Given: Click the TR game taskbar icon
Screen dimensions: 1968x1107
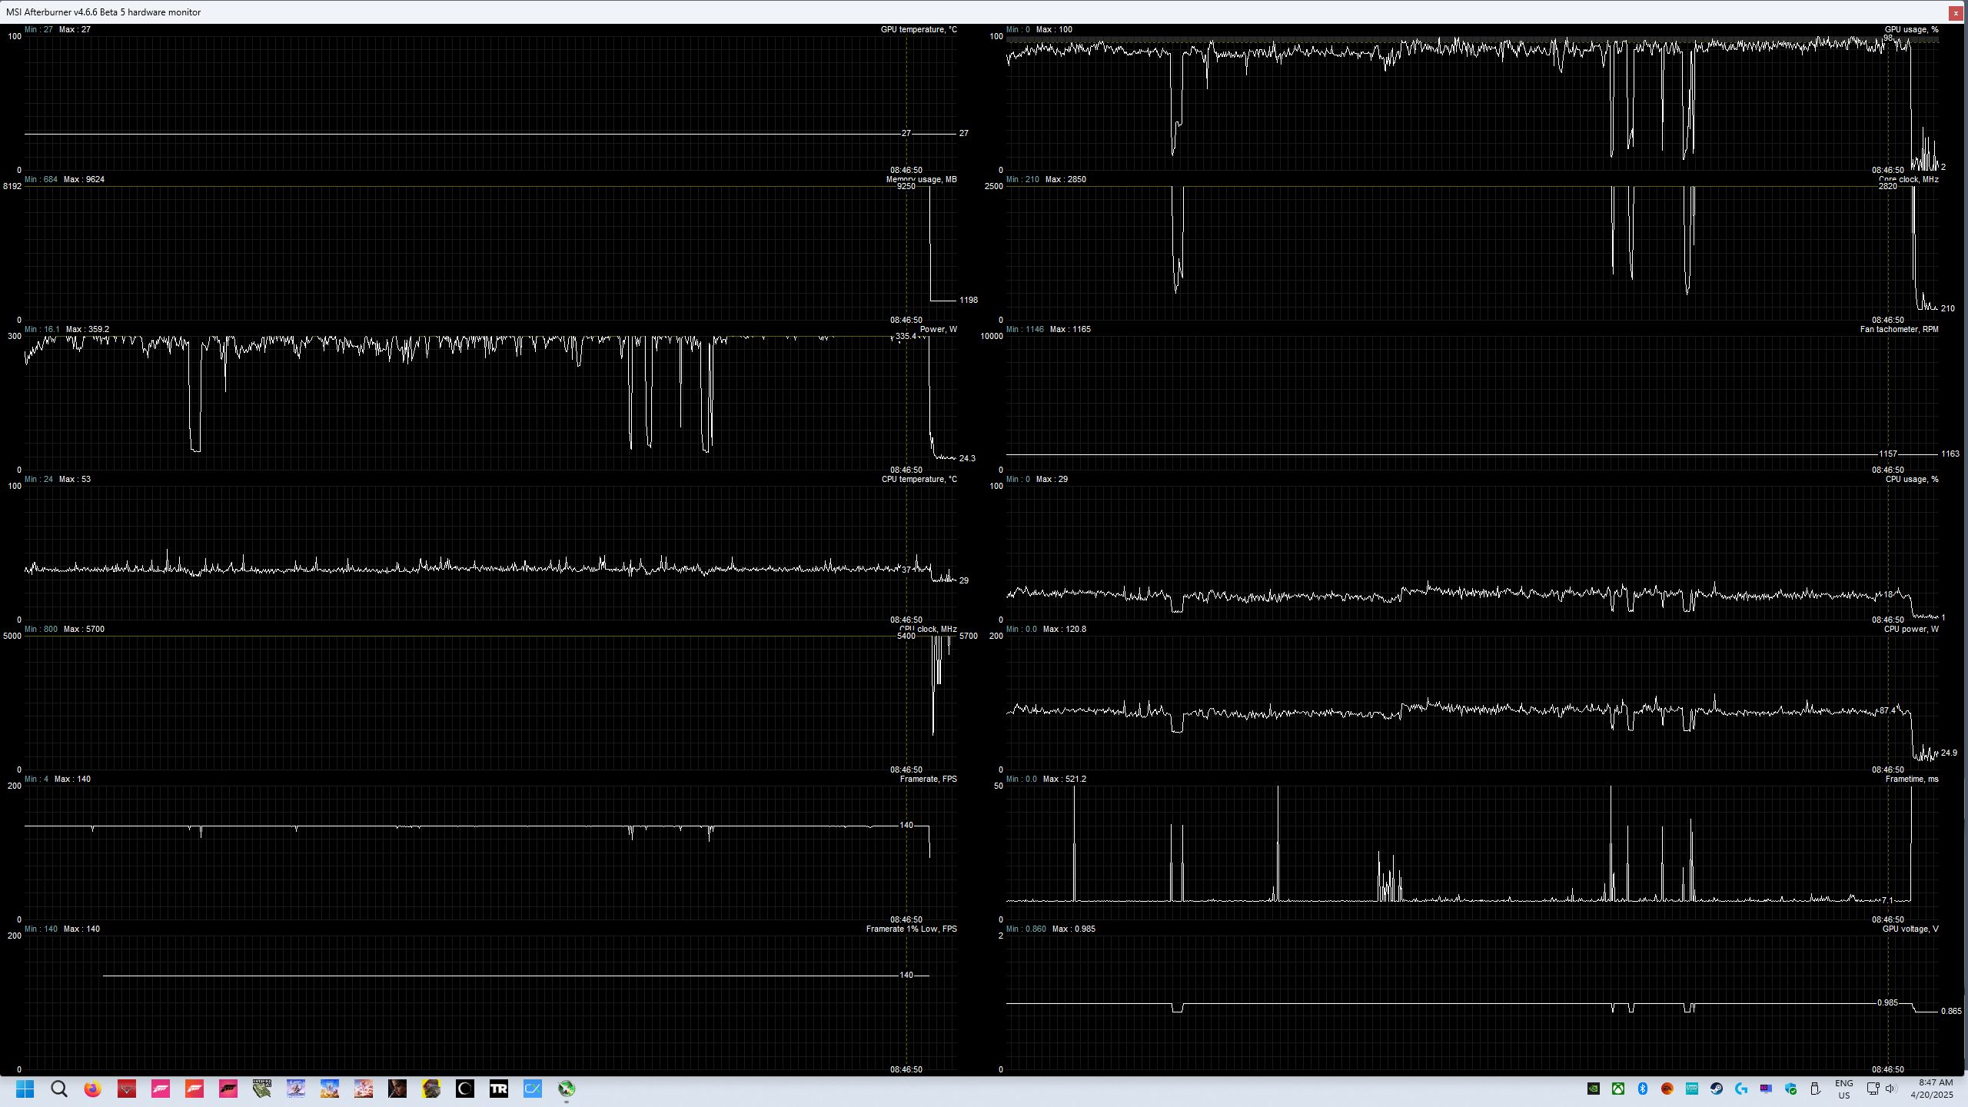Looking at the screenshot, I should pyautogui.click(x=499, y=1089).
